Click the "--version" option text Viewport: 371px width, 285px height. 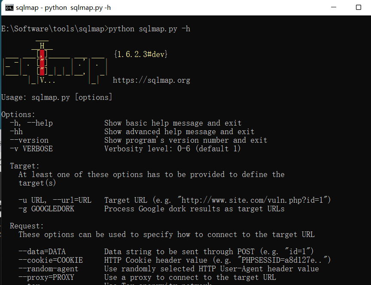pos(29,140)
